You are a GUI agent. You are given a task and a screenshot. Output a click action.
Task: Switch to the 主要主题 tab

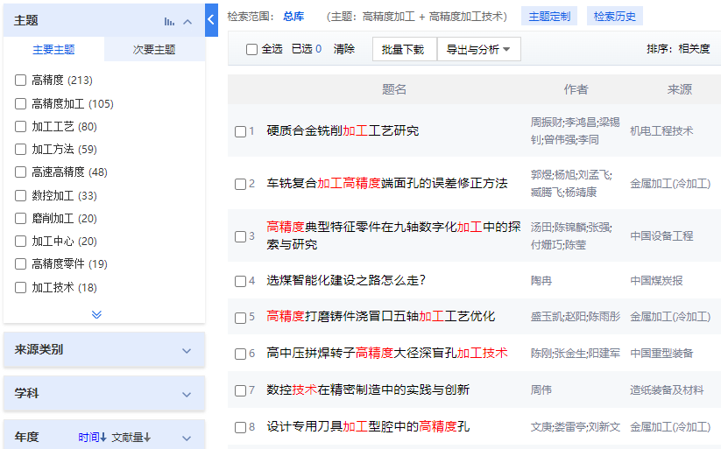coord(53,49)
